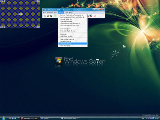Image resolution: width=160 pixels, height=120 pixels.
Task: Choose Software Setup menu entry
Action: (73, 43)
